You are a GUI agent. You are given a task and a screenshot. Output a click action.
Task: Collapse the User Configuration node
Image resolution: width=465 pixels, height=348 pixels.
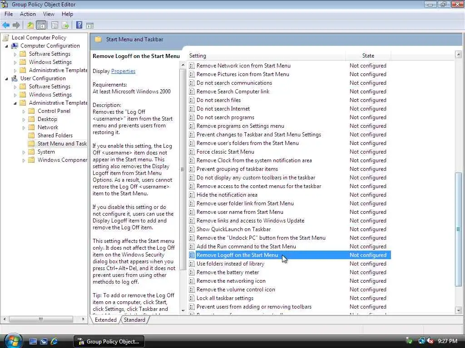[6, 79]
